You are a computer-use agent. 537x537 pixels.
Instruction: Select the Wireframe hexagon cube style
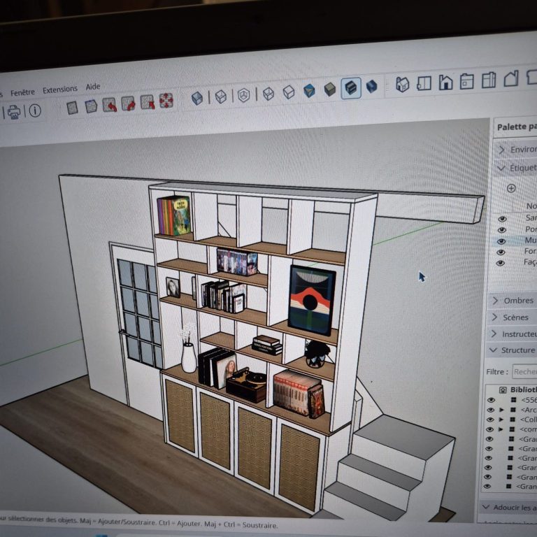243,96
